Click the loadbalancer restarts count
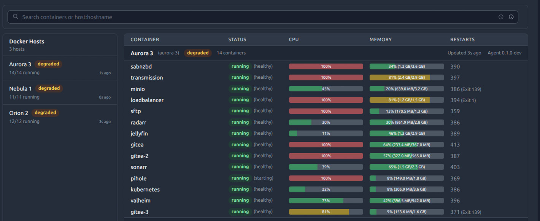Image resolution: width=540 pixels, height=221 pixels. pos(455,100)
